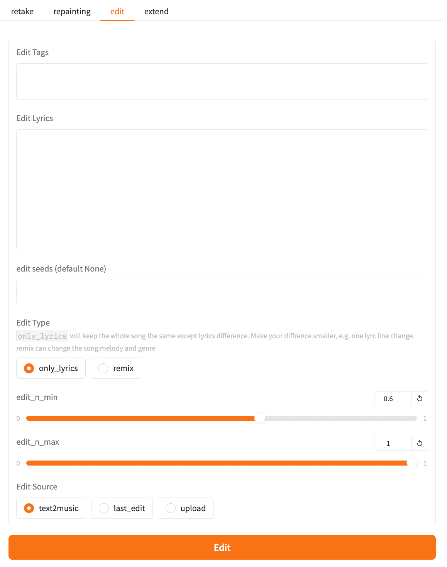This screenshot has width=447, height=567.
Task: Open the repainting tab
Action: point(72,12)
